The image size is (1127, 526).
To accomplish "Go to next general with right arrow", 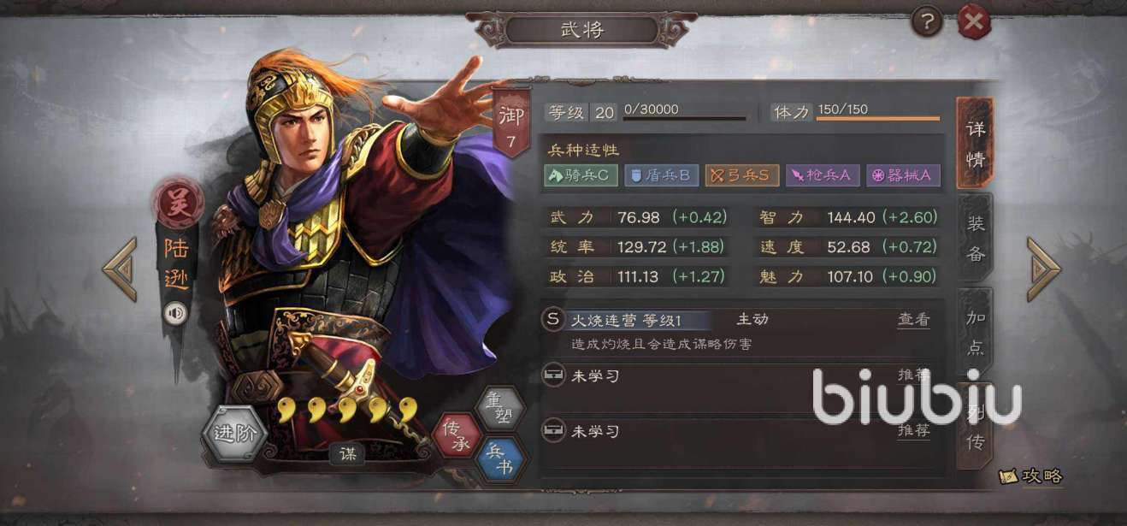I will coord(1044,269).
